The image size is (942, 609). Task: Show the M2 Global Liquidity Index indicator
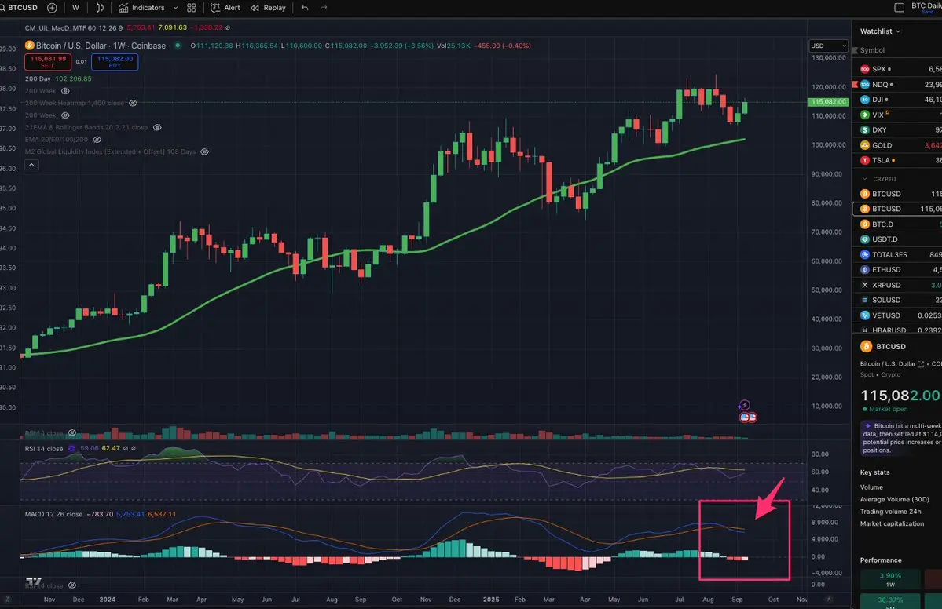point(205,151)
